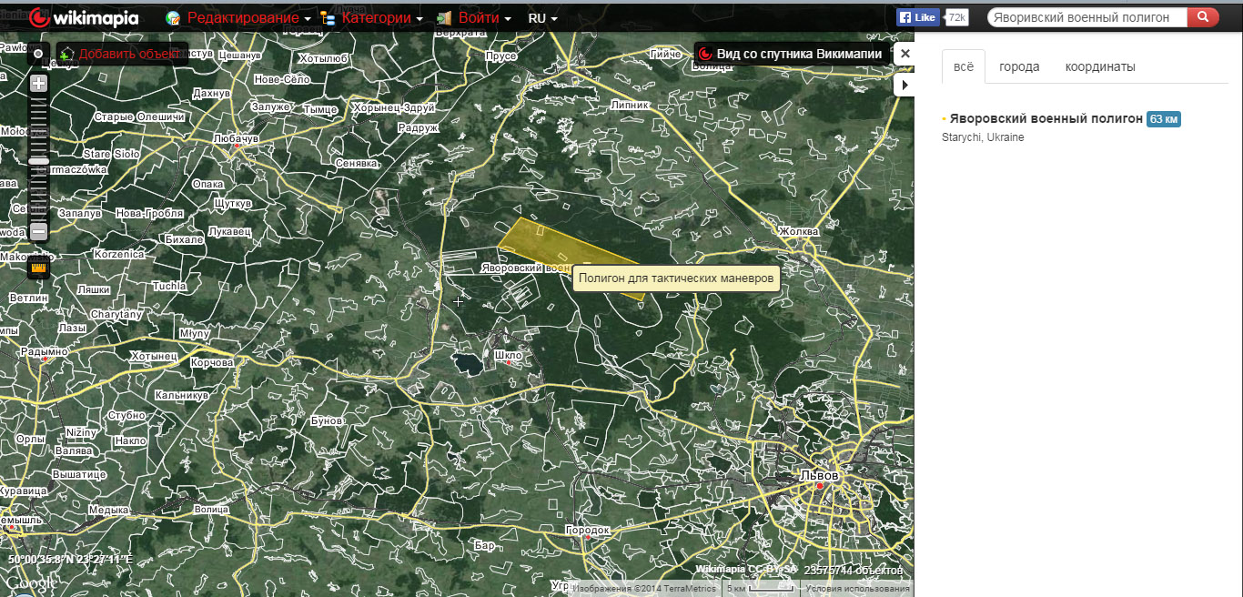Click the Хорынец-Здруй map label
The width and height of the screenshot is (1243, 597).
[x=394, y=107]
